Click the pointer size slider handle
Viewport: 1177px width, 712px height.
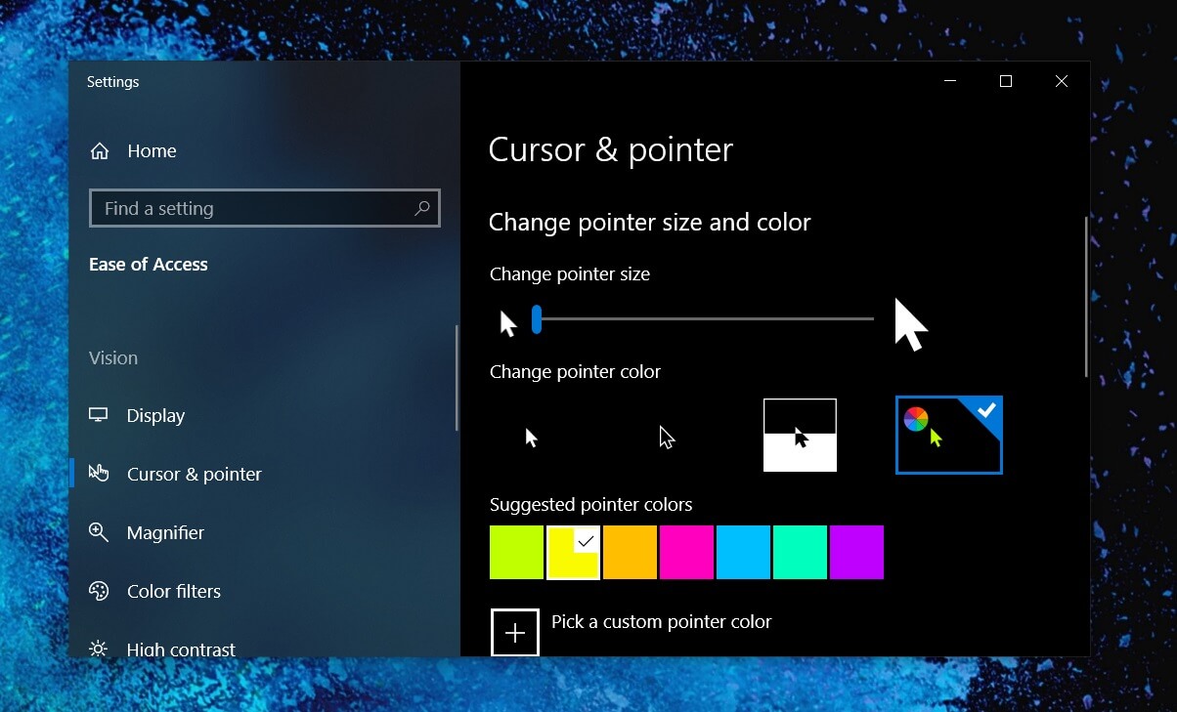pyautogui.click(x=536, y=319)
